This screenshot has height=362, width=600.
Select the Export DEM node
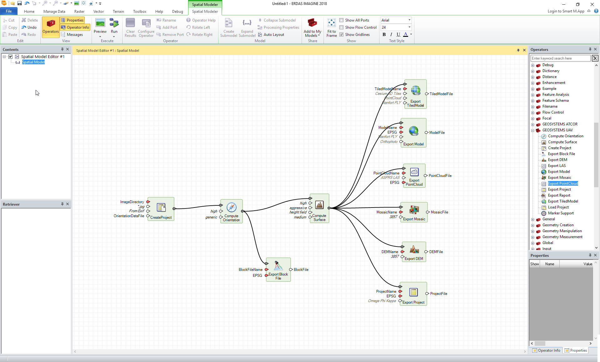[x=414, y=252]
